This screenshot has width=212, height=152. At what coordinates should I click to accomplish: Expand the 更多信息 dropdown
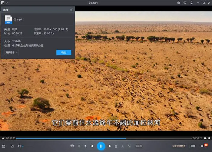point(12,52)
